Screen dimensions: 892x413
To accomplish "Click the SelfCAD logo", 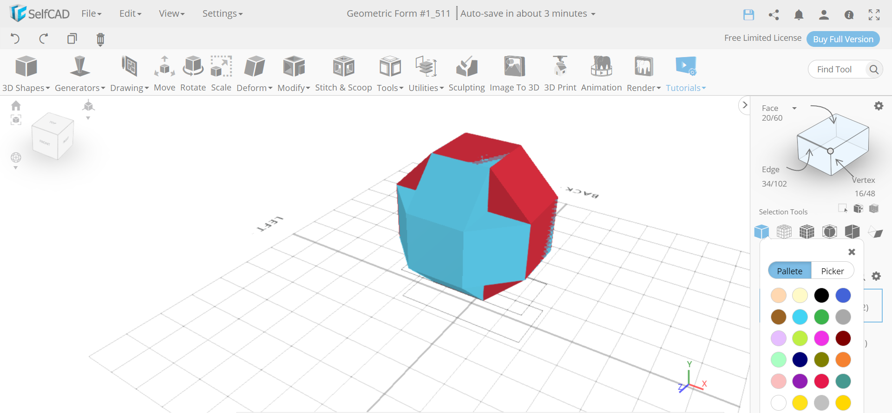I will (39, 13).
